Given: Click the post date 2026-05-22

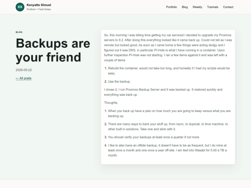Looking at the screenshot, I should [x=24, y=70].
